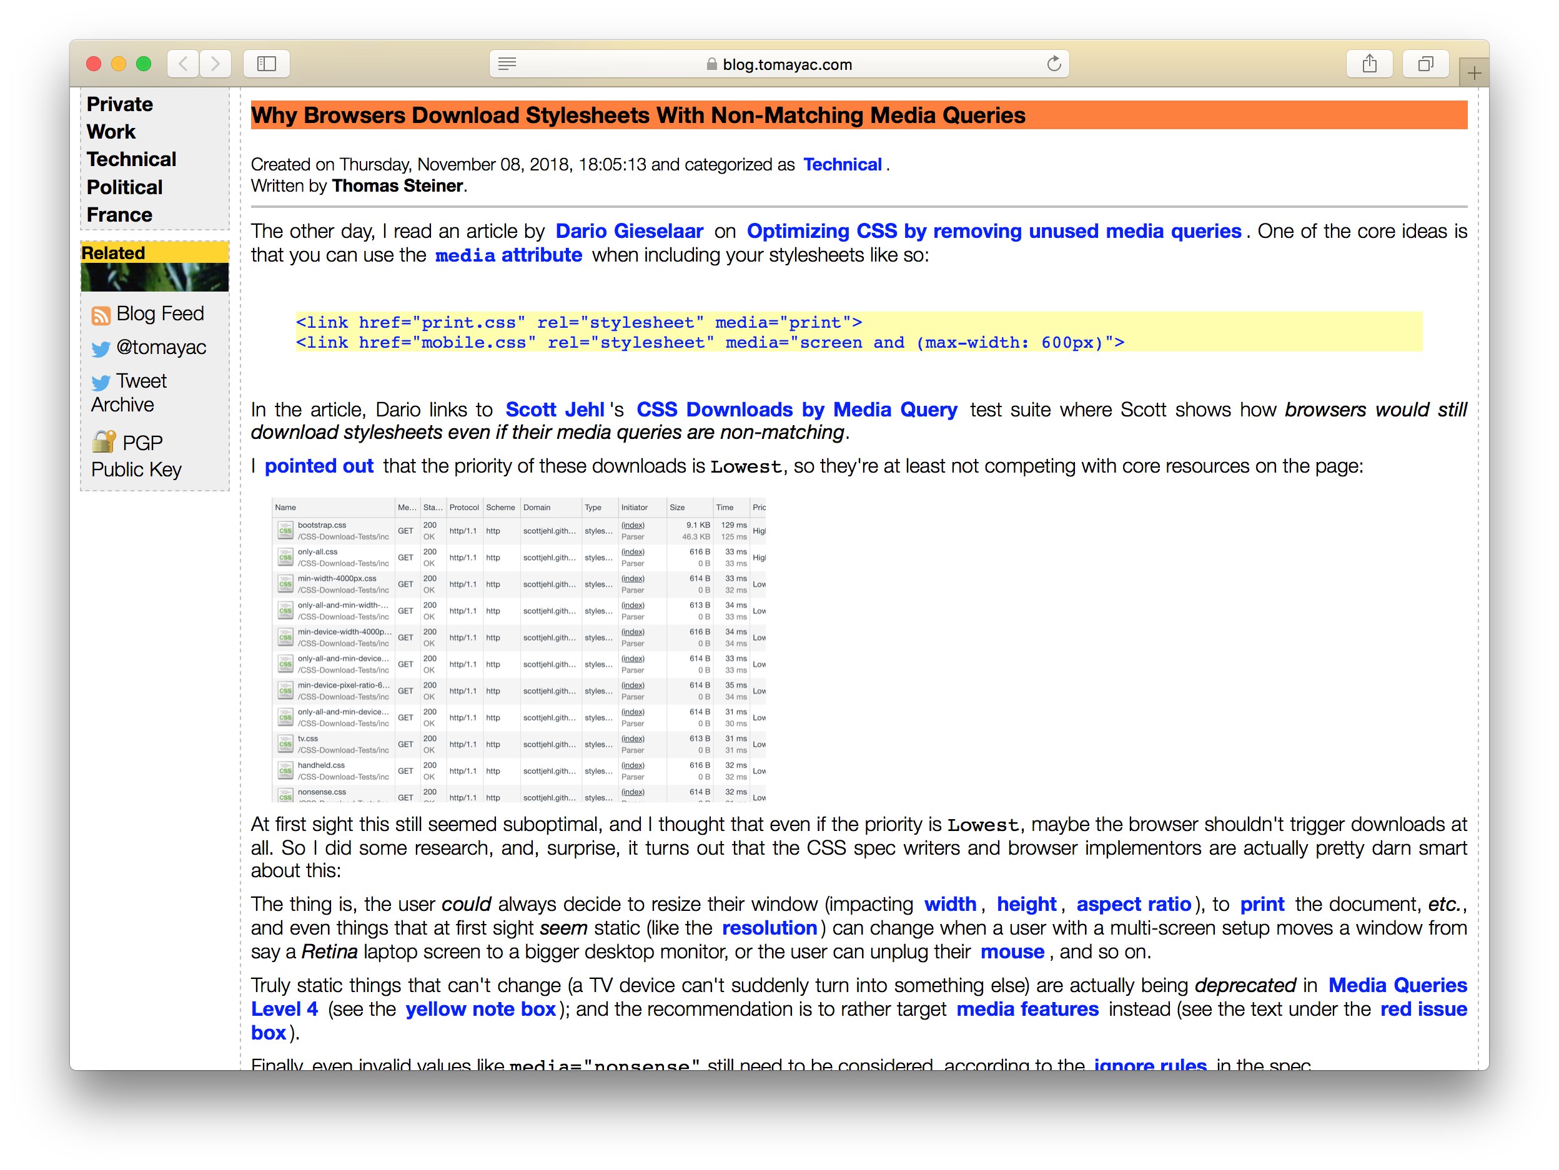
Task: Click the padlock icon beside blog.tomayac.com
Action: 712,64
